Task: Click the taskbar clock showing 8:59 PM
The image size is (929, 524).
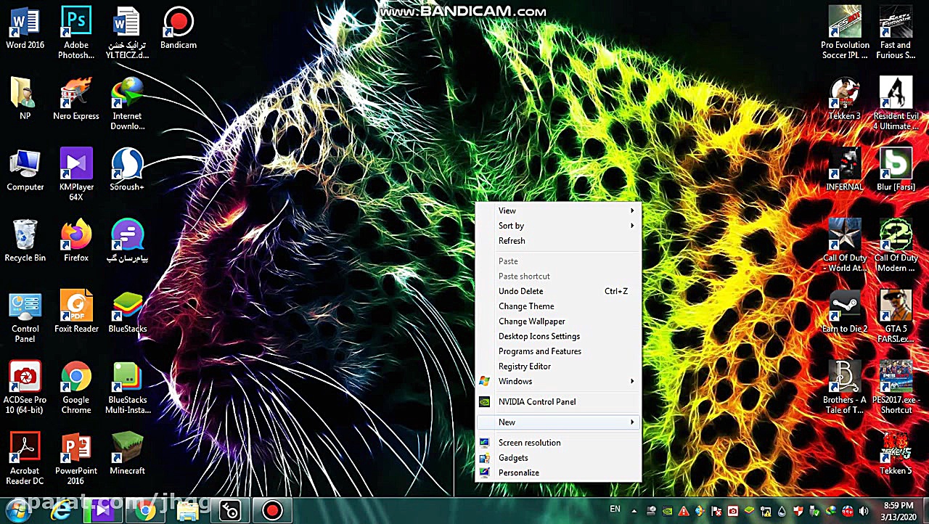Action: click(x=899, y=510)
